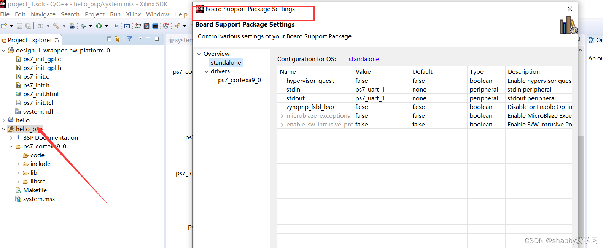The image size is (603, 248).
Task: Open the Project Explorer view menu triangle
Action: pos(140,38)
